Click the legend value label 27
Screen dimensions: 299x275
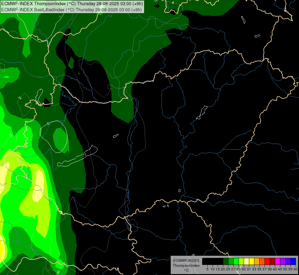(233, 269)
